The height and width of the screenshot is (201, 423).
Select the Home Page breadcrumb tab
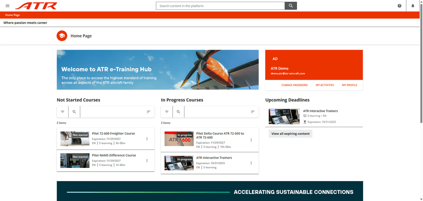(12, 15)
